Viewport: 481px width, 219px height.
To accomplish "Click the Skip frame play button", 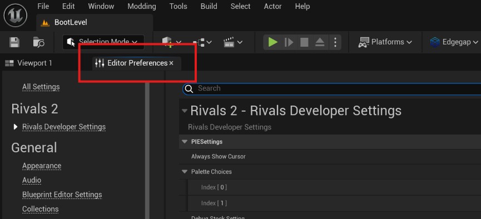I will pyautogui.click(x=289, y=42).
